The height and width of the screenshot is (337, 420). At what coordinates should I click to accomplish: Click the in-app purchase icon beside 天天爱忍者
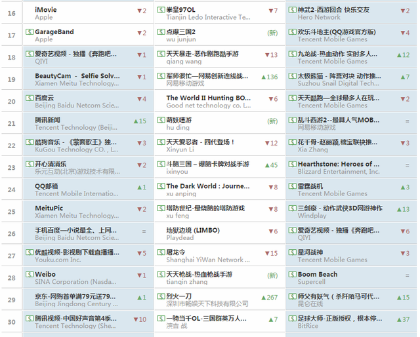click(161, 142)
